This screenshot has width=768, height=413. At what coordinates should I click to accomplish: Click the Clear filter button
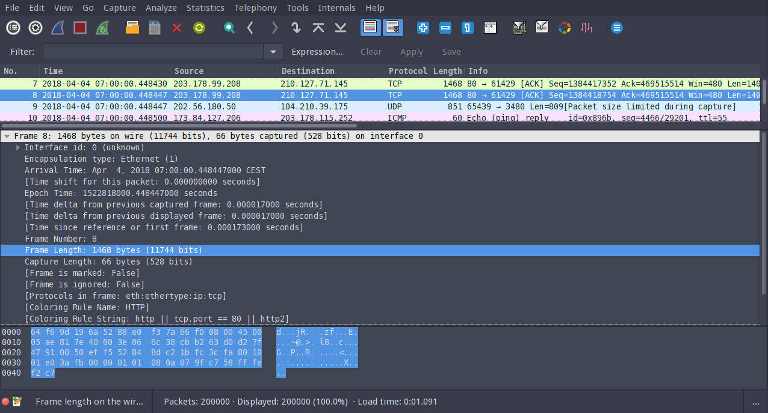click(371, 52)
